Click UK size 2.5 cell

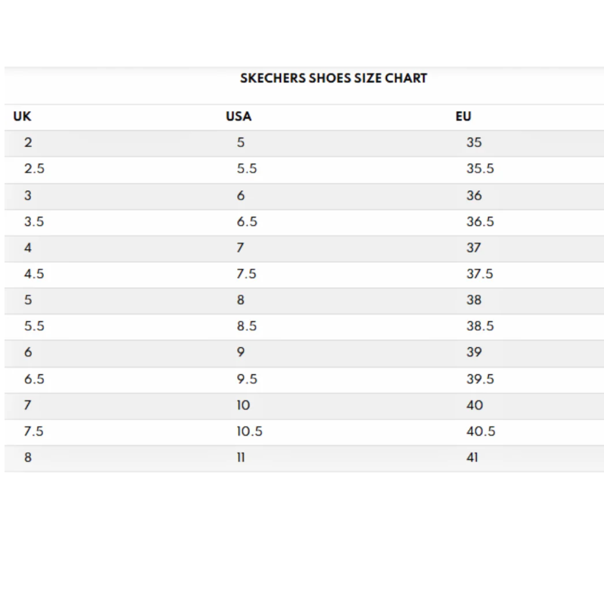click(x=34, y=169)
